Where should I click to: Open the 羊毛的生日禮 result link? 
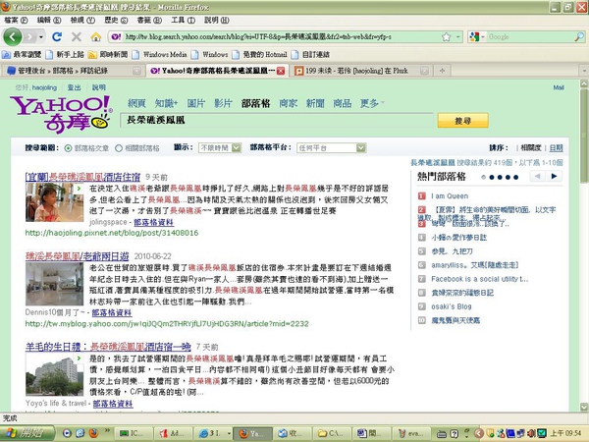108,347
